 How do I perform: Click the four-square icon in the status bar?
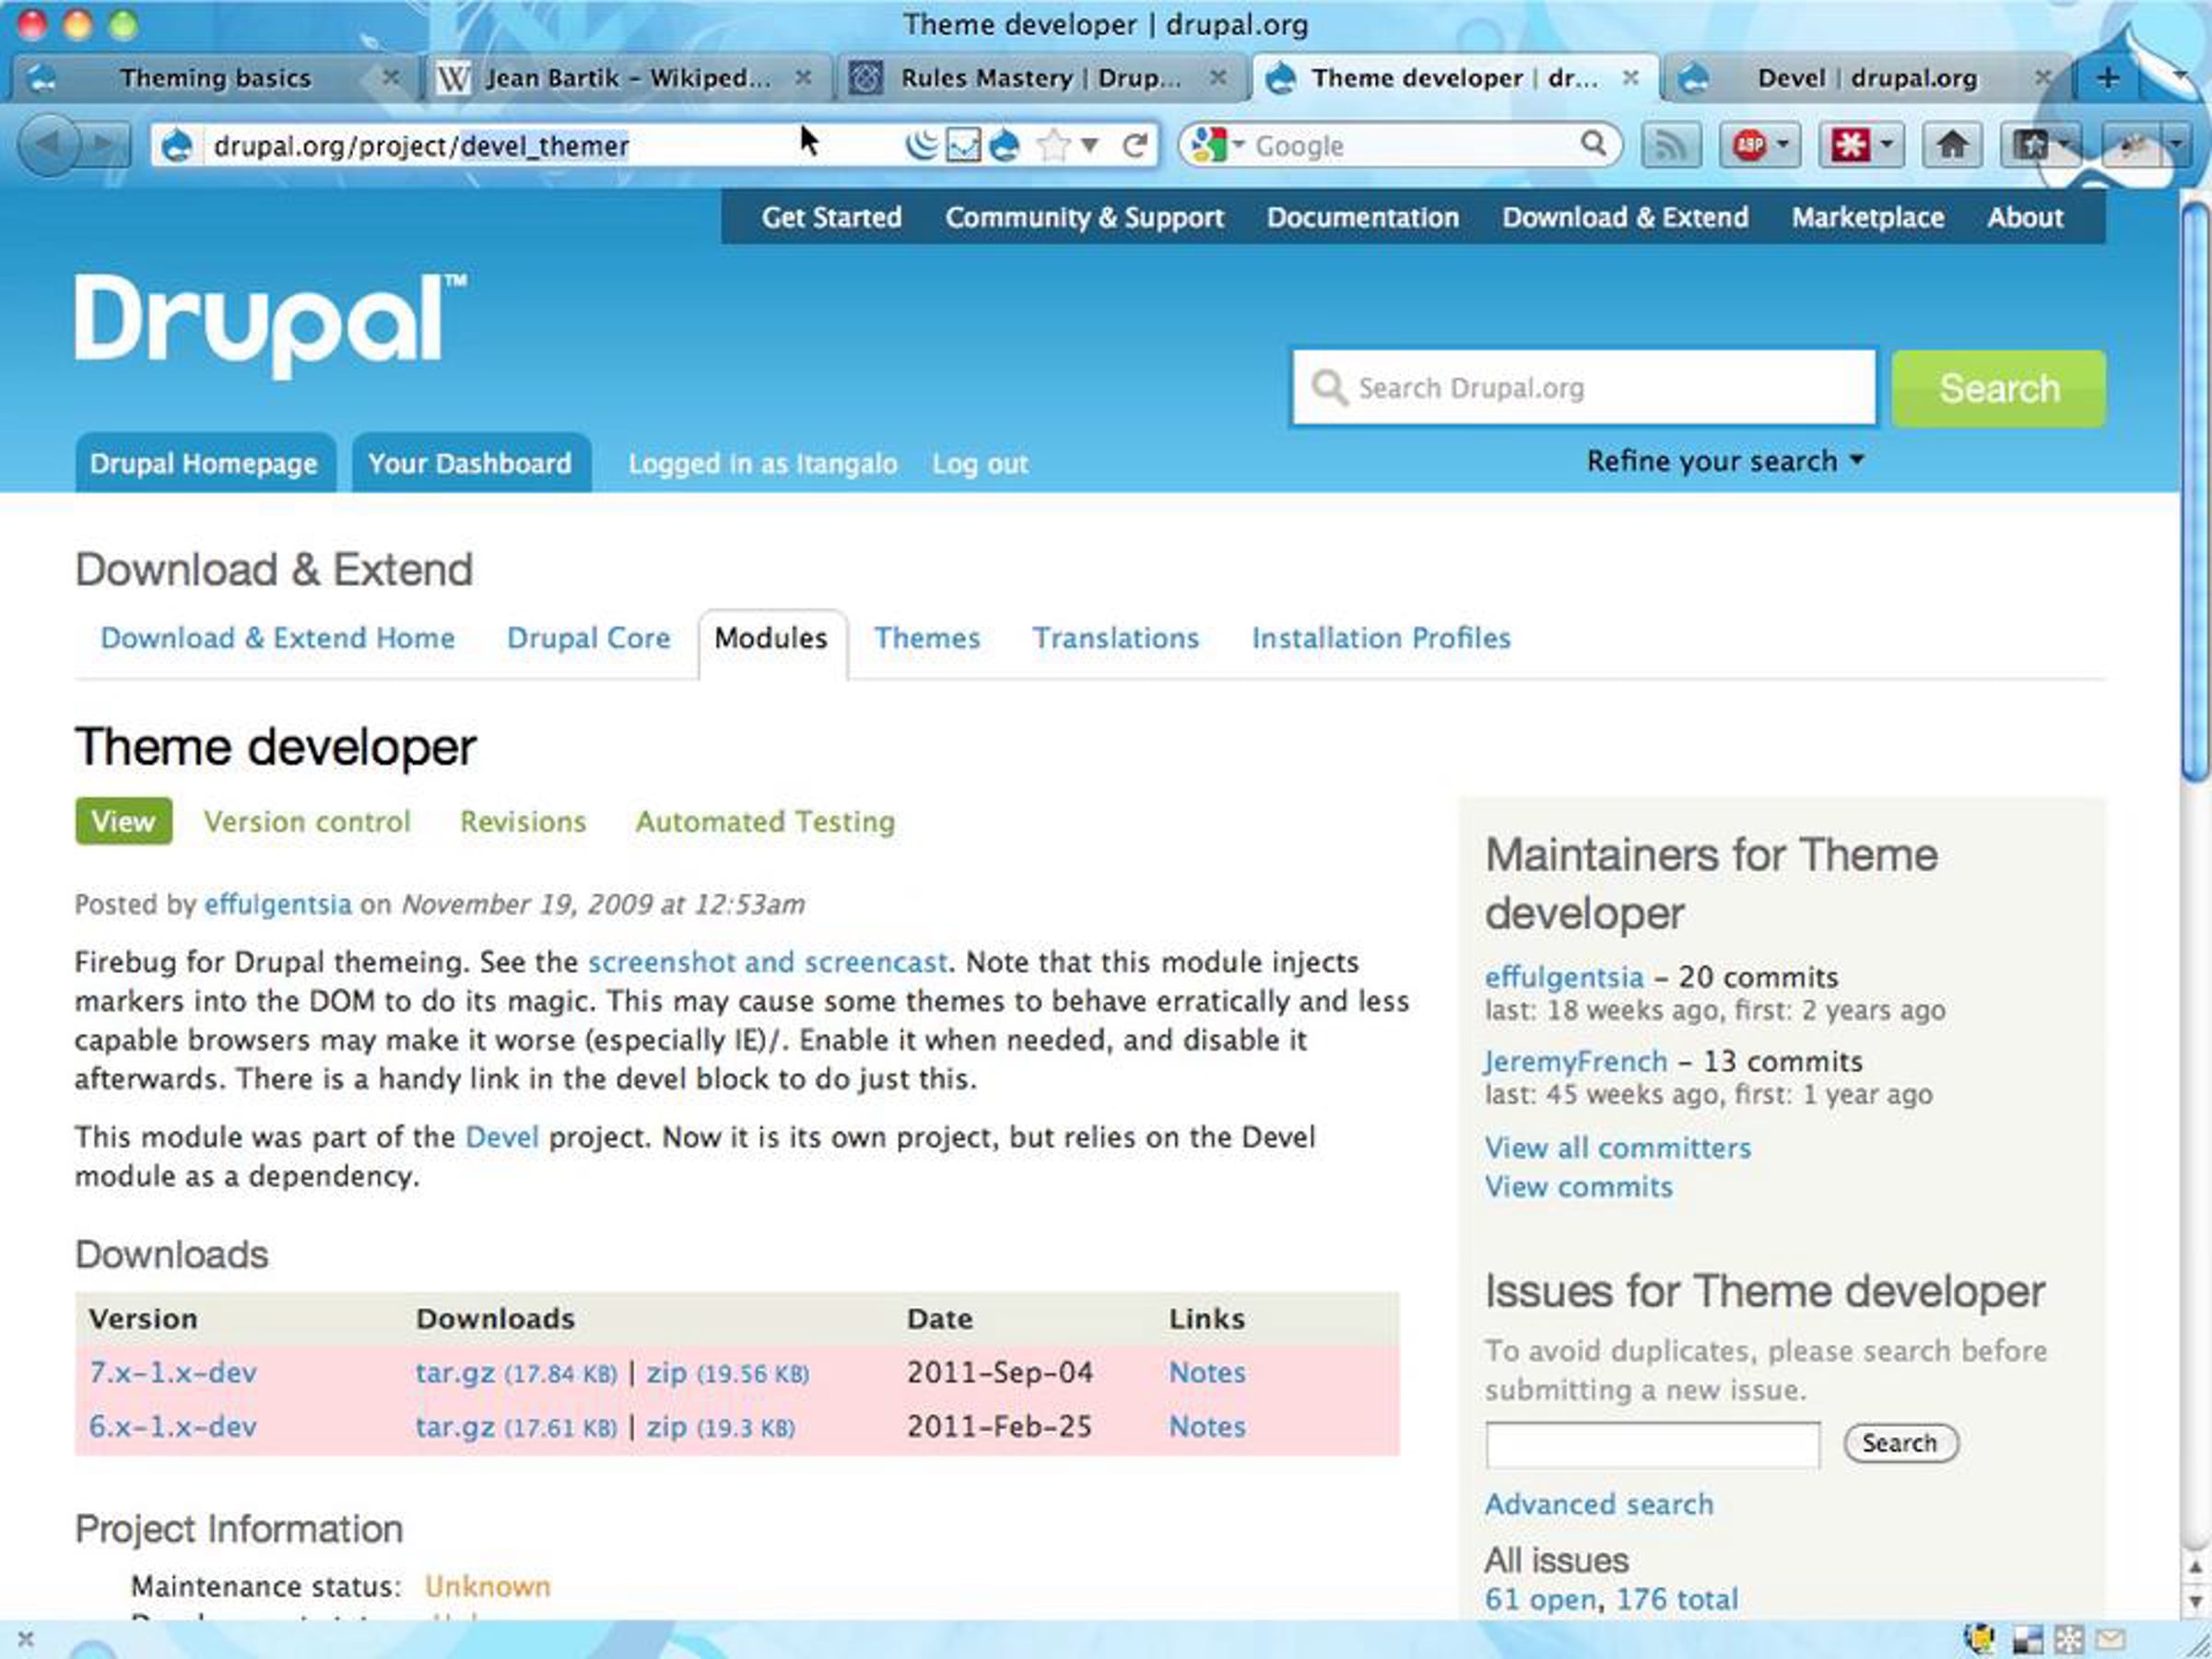coord(2027,1639)
